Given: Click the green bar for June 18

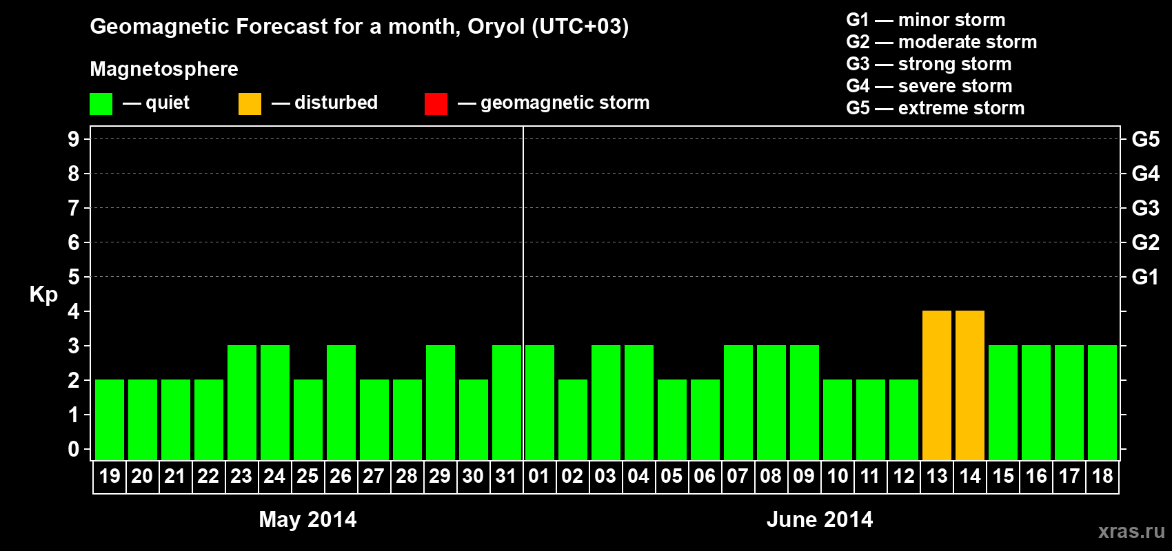Looking at the screenshot, I should [1102, 403].
